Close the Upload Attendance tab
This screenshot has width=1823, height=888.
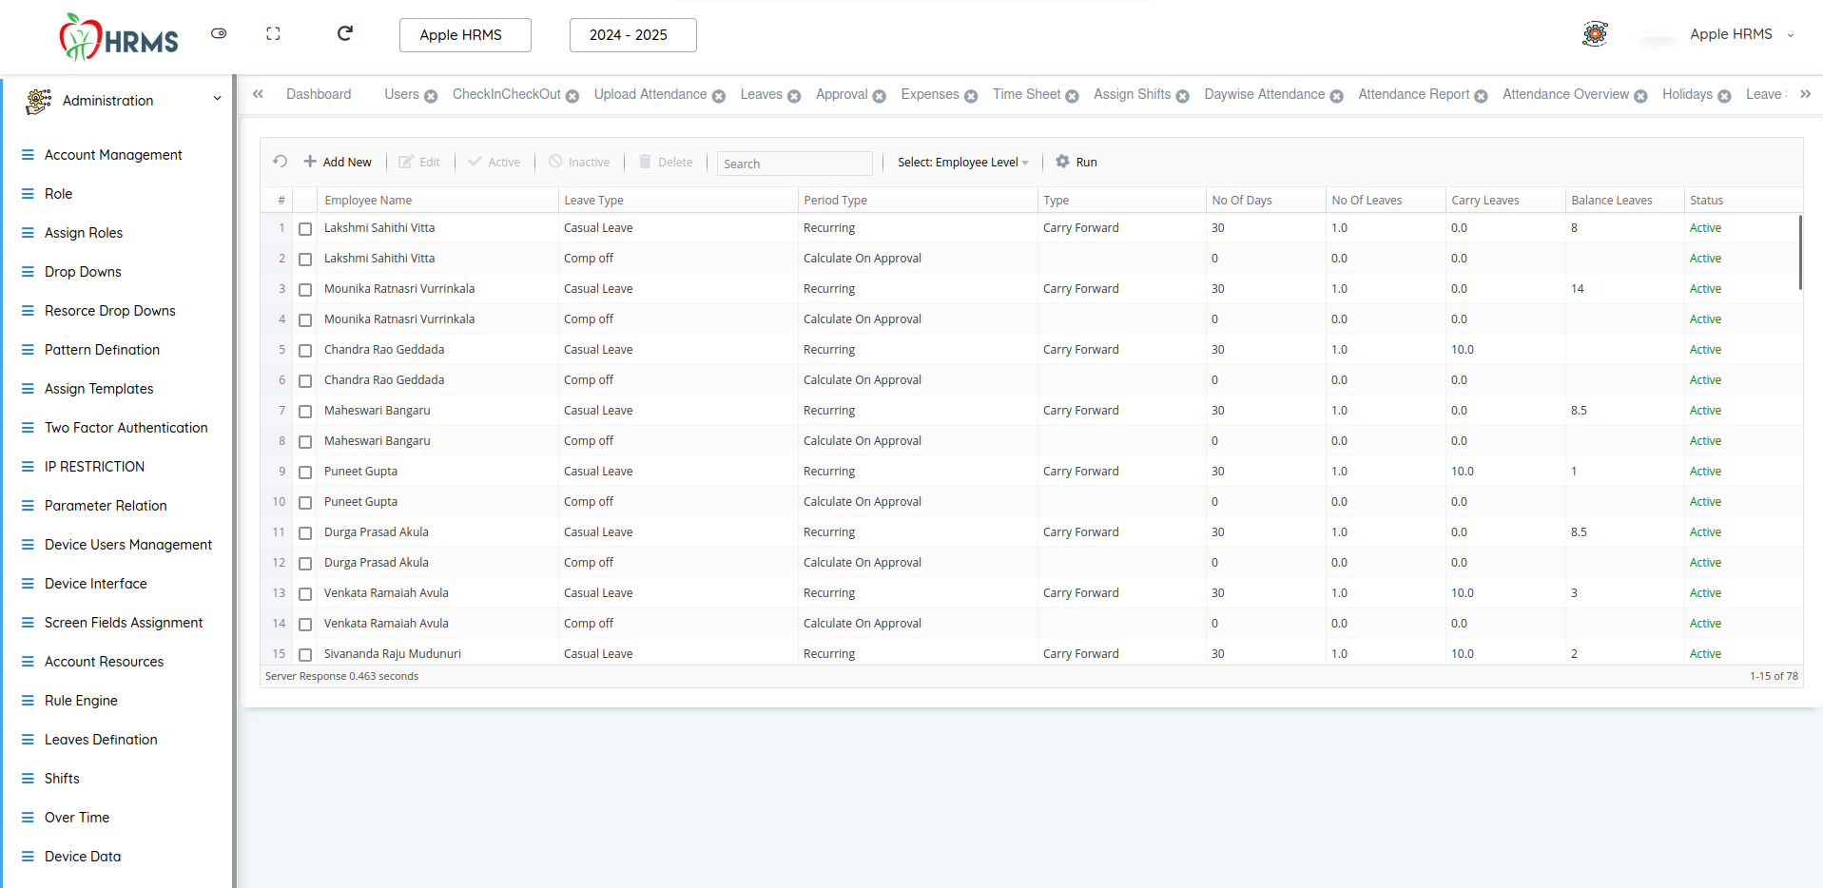[719, 96]
